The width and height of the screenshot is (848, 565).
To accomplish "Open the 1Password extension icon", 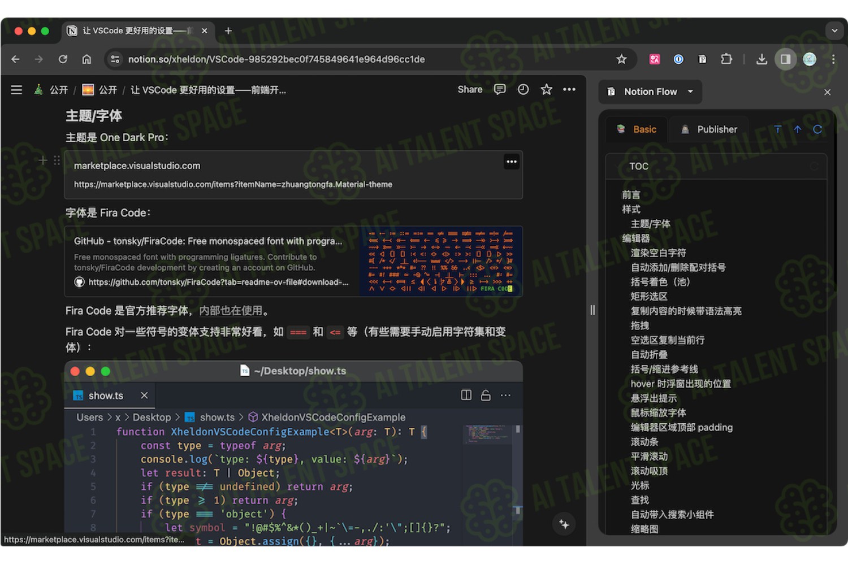I will click(x=678, y=59).
